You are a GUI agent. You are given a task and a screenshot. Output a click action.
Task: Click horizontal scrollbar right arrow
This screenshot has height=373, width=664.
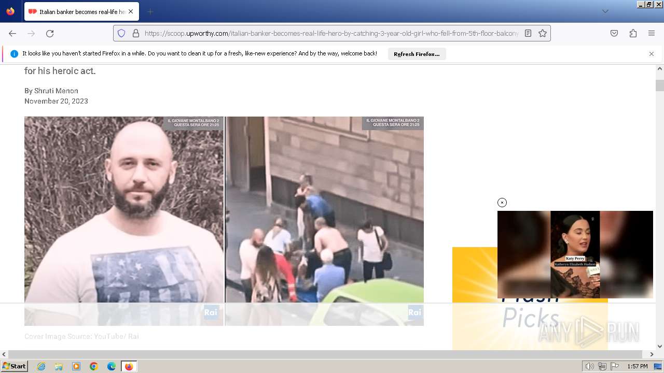pyautogui.click(x=652, y=354)
